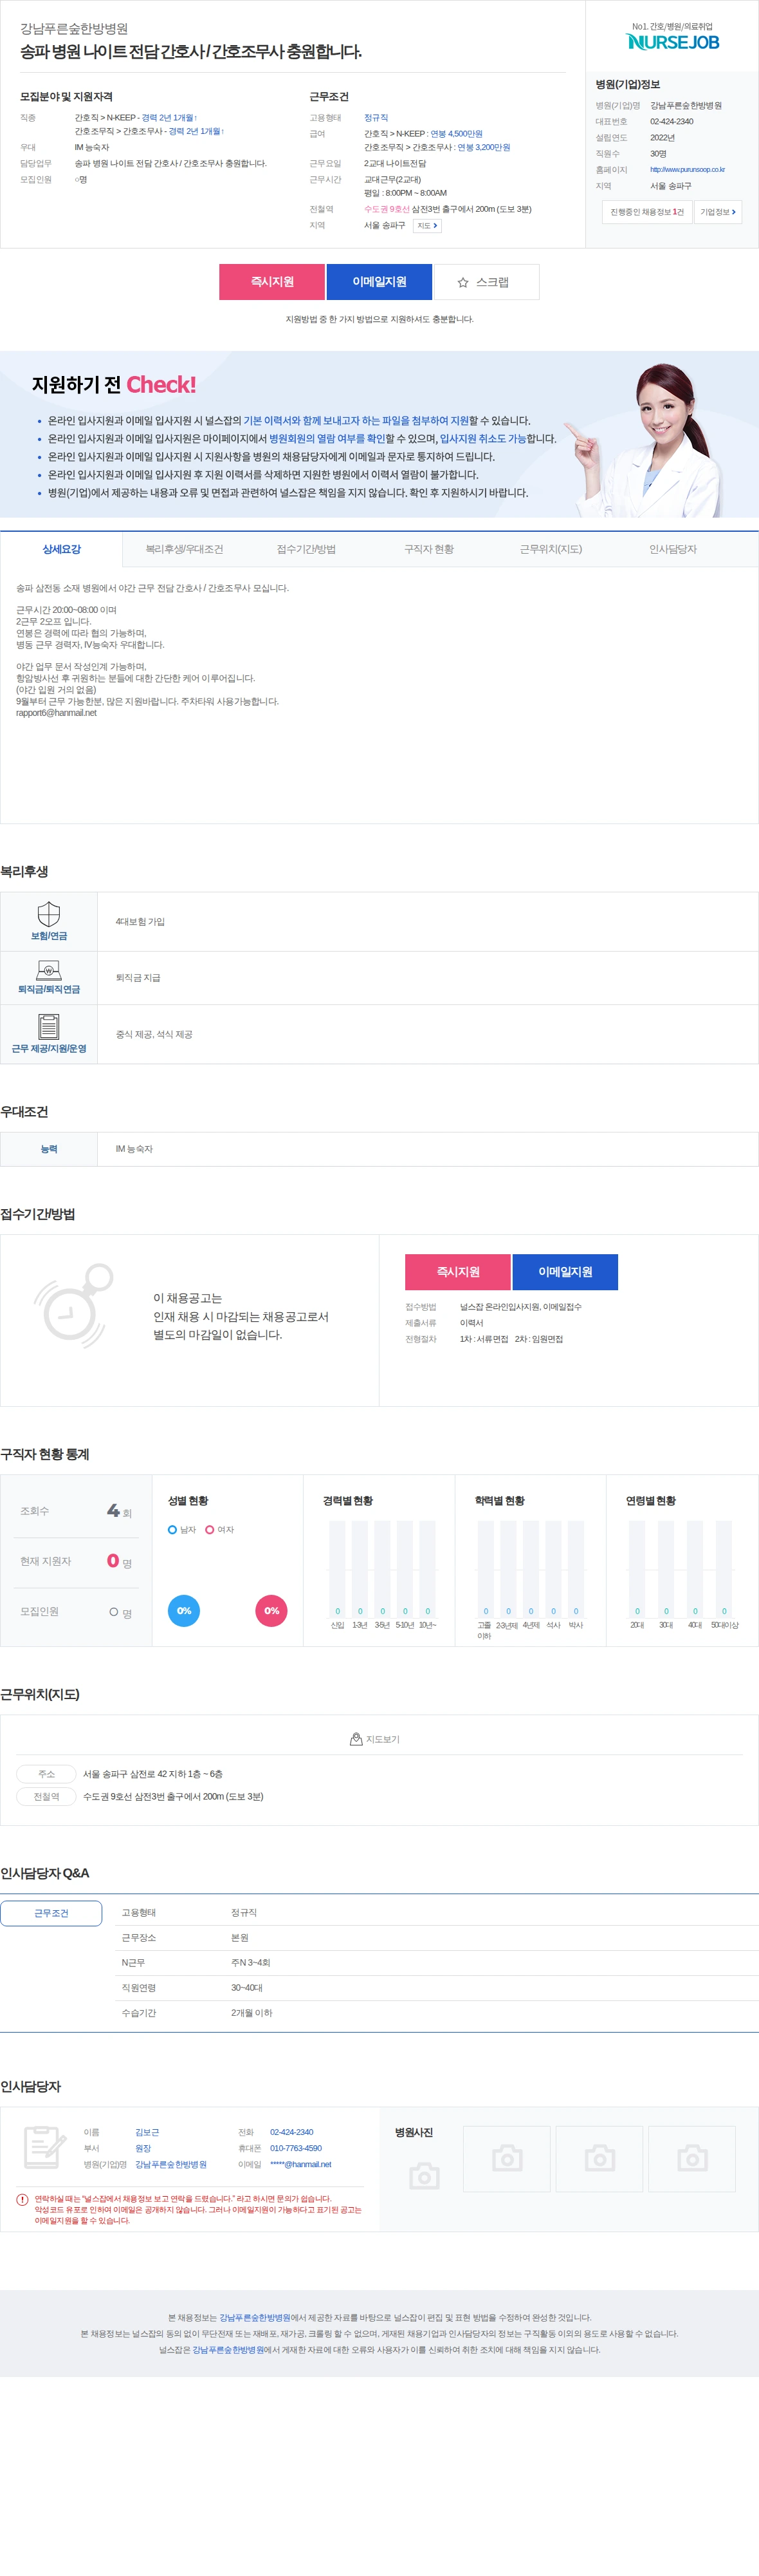Select the 상세요강 tab
The image size is (759, 2576).
pos(61,549)
